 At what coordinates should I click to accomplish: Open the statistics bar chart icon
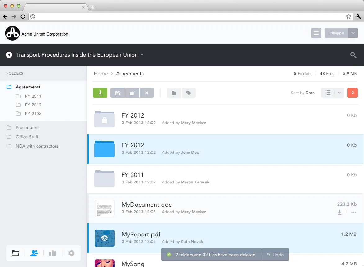click(53, 253)
